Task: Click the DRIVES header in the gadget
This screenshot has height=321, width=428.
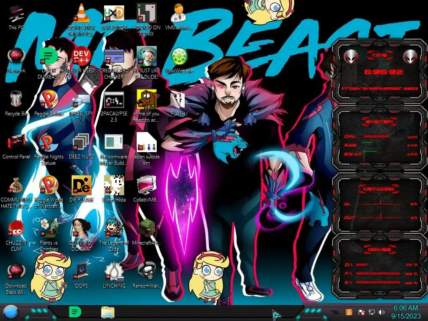Action: (379, 249)
